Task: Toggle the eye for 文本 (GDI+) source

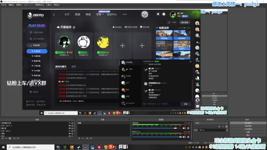Action: tap(69, 131)
